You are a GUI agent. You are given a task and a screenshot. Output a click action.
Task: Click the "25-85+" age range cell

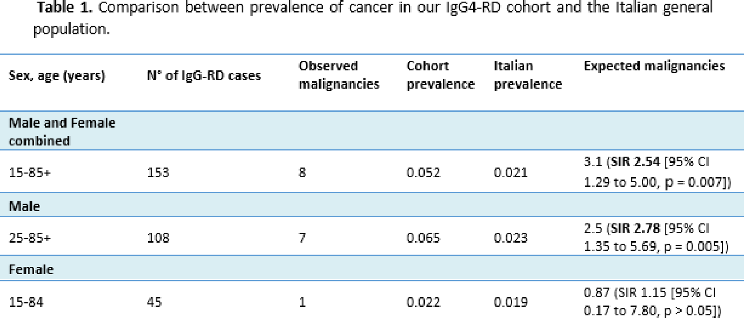tap(30, 238)
